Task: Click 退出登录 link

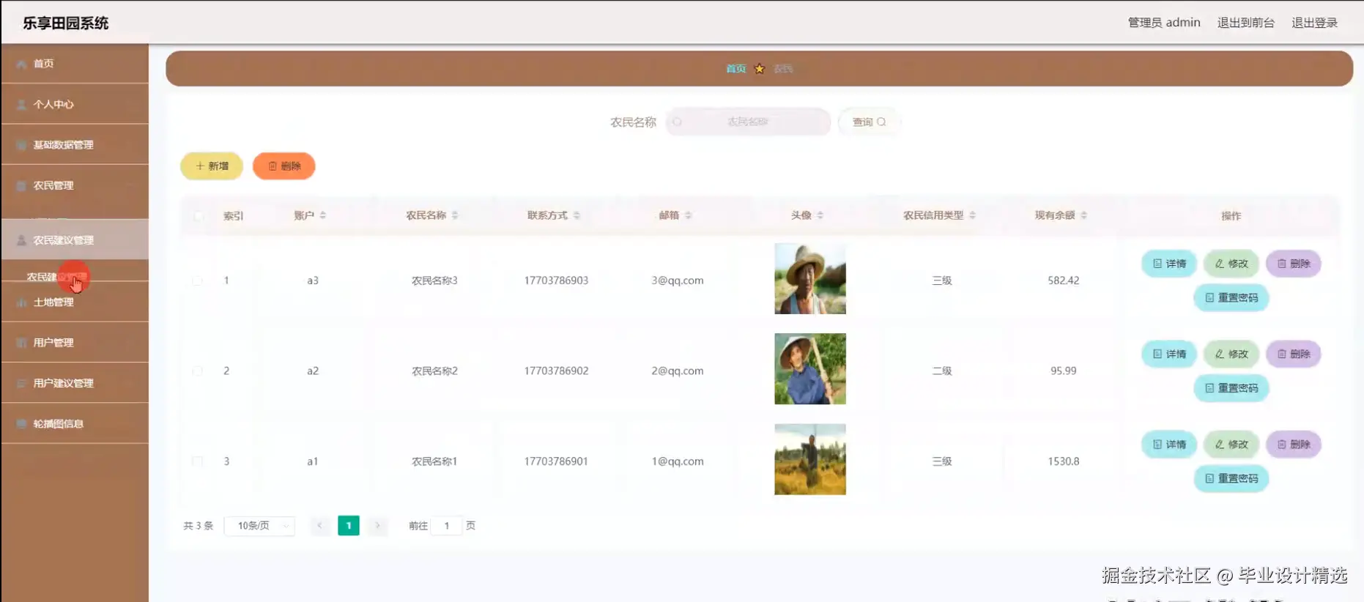Action: pyautogui.click(x=1314, y=23)
